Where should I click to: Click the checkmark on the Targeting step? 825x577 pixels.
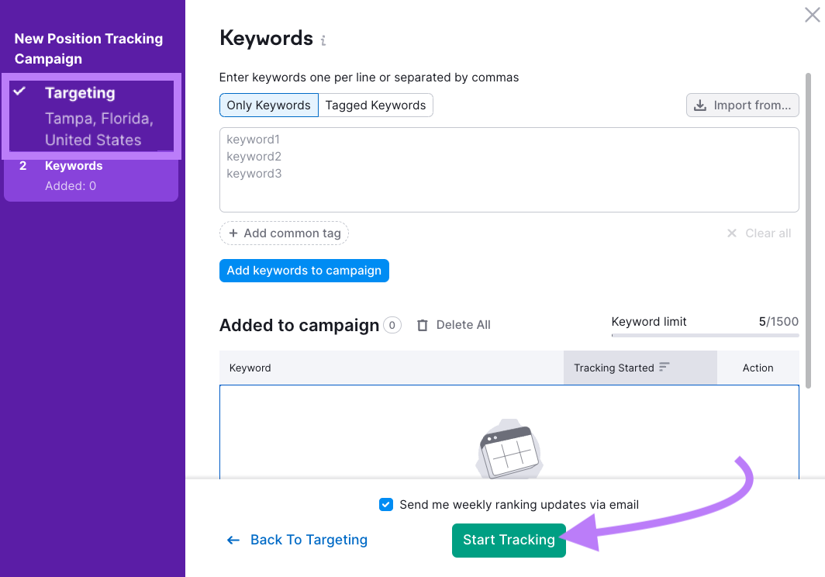(x=21, y=92)
